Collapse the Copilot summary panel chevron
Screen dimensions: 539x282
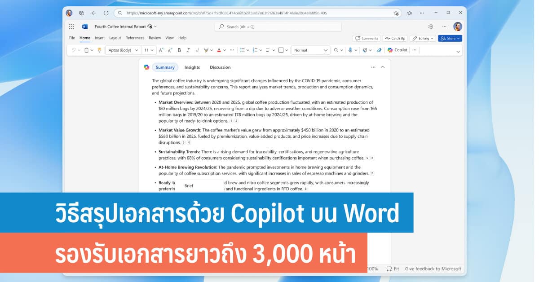[383, 67]
